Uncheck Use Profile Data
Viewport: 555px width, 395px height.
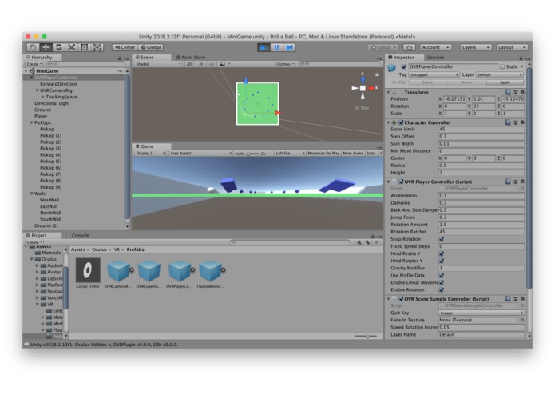442,275
